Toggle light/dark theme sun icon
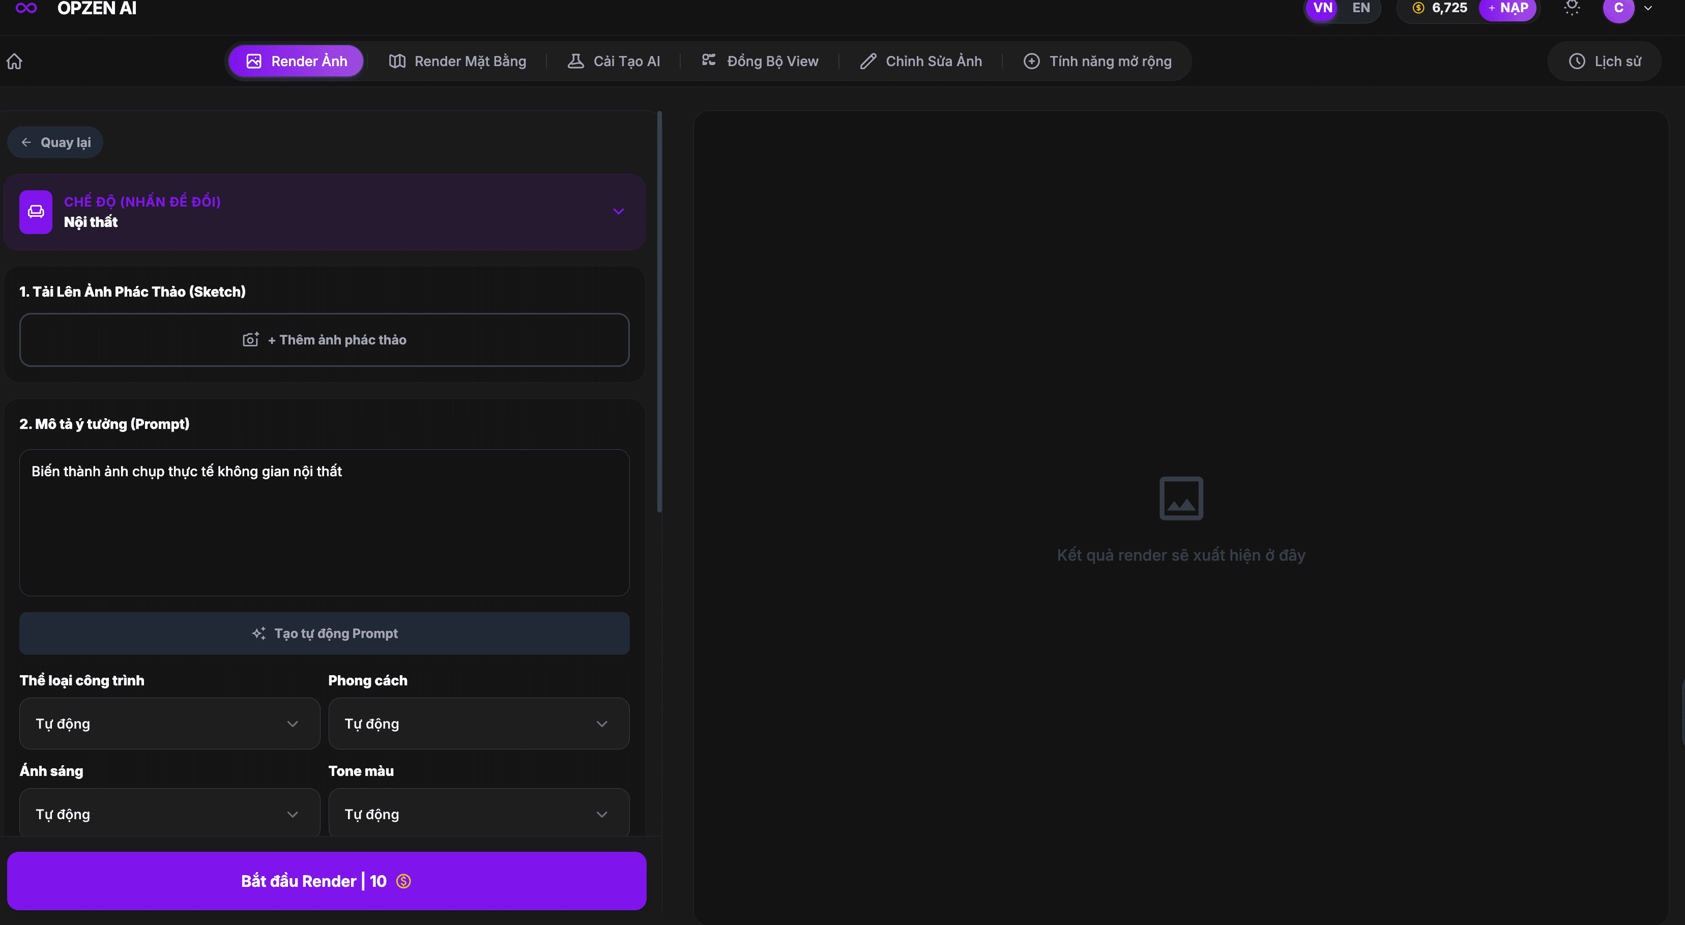 point(1572,8)
